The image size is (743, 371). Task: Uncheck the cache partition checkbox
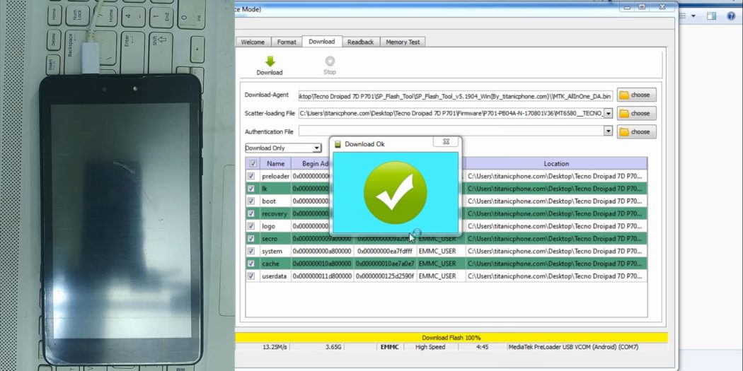click(x=250, y=264)
